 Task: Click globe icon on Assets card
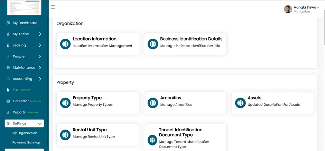pos(240,103)
